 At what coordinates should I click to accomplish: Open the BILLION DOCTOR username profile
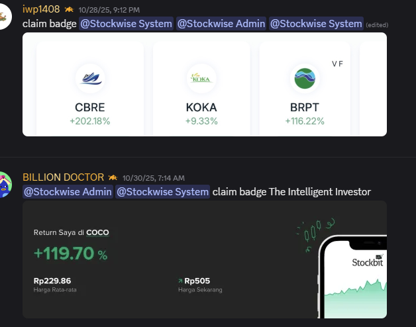(63, 177)
